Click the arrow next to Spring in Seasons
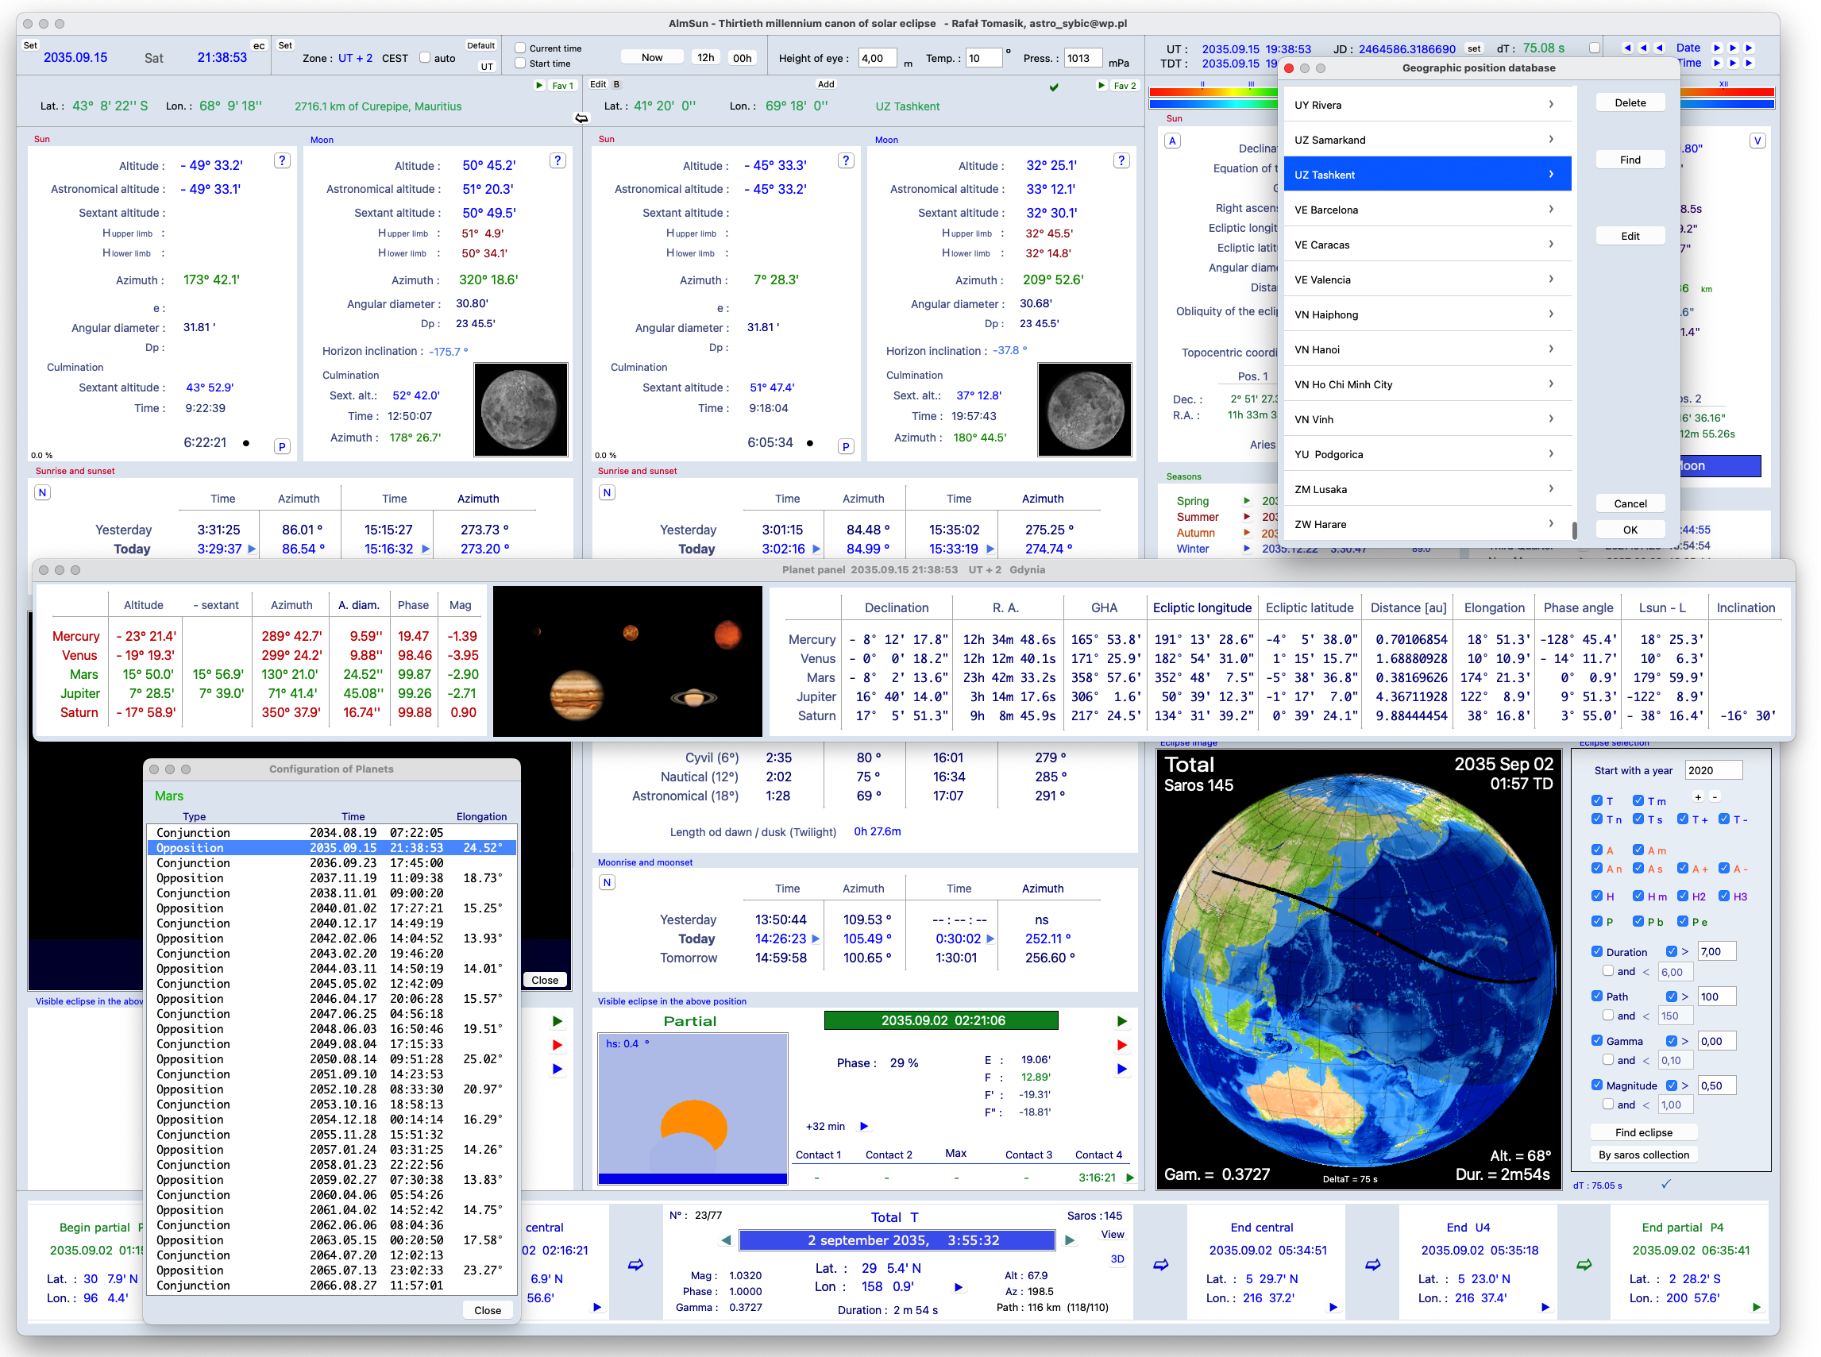Image resolution: width=1821 pixels, height=1357 pixels. click(x=1247, y=500)
